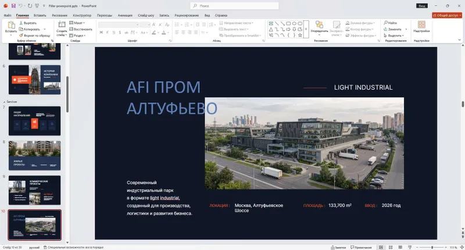
Task: Click the Arrange (Упорядочить) icon
Action: [319, 24]
